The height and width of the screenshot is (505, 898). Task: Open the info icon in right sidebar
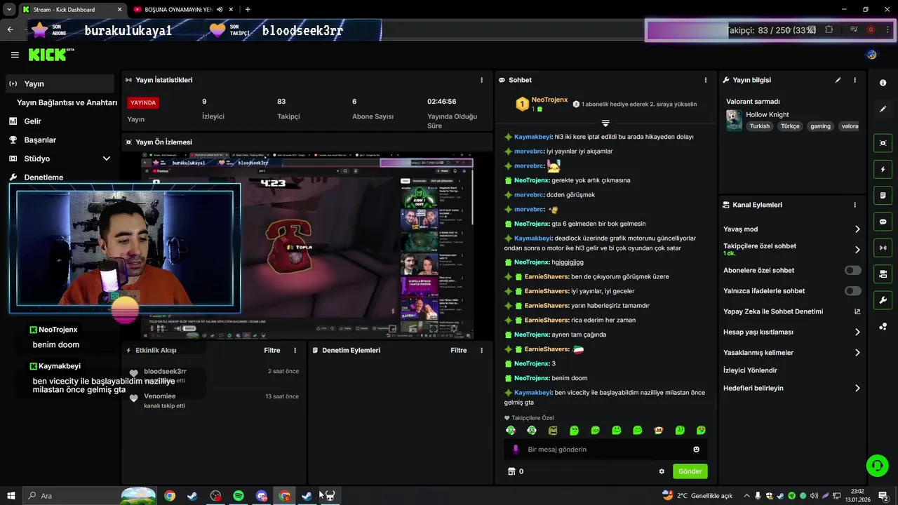point(883,83)
